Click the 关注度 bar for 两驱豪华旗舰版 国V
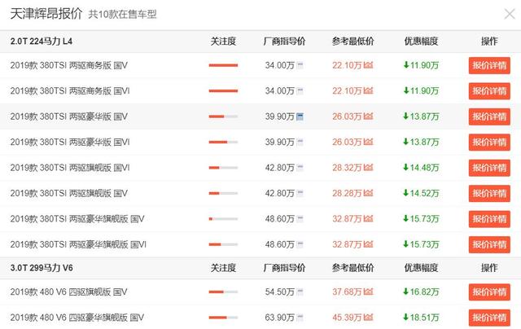This screenshot has width=521, height=329. [223, 219]
